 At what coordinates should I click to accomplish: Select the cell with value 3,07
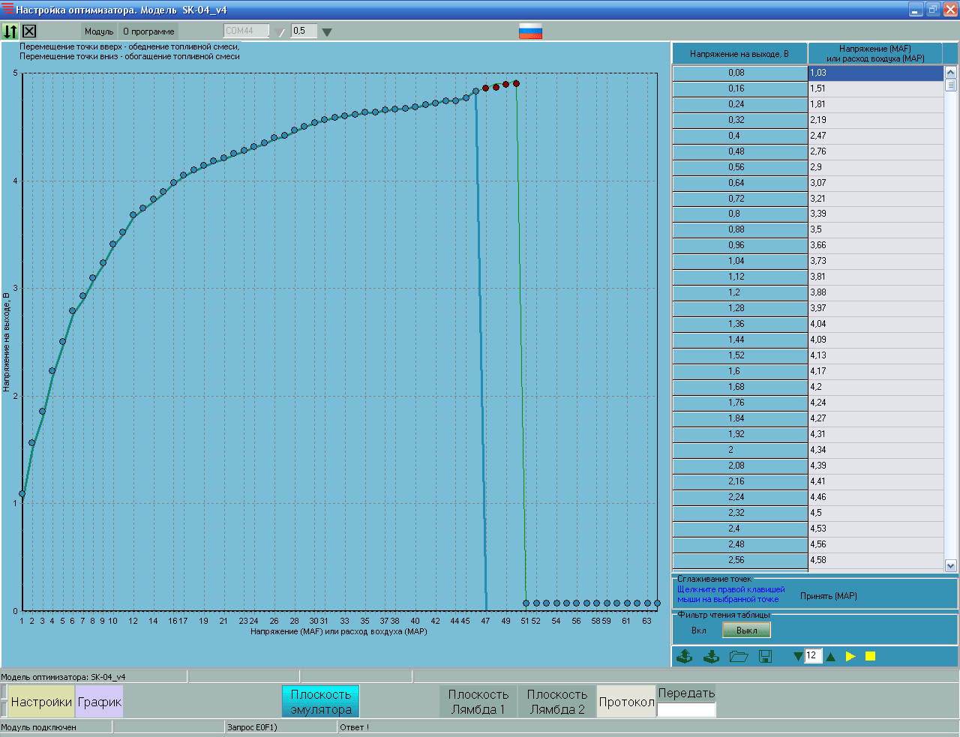point(875,183)
